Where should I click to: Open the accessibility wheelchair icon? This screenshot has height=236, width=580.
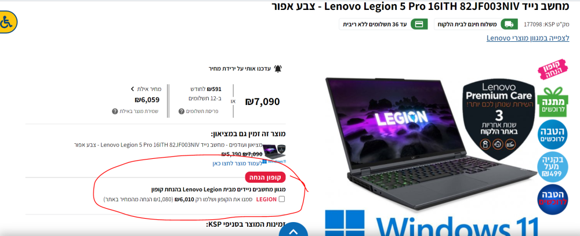7,23
